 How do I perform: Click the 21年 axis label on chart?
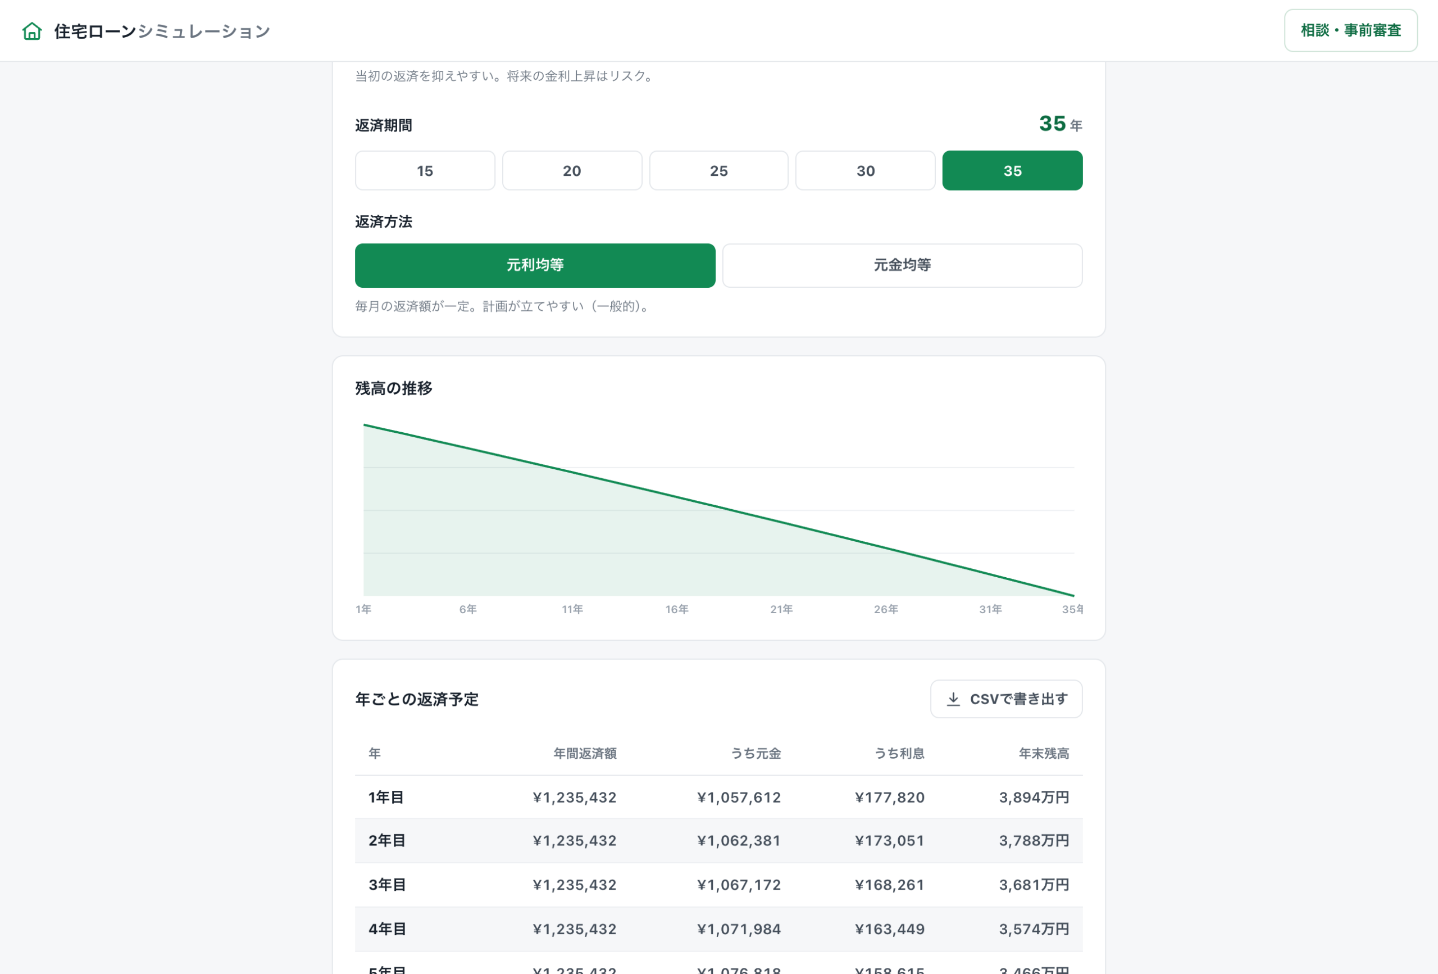tap(781, 610)
